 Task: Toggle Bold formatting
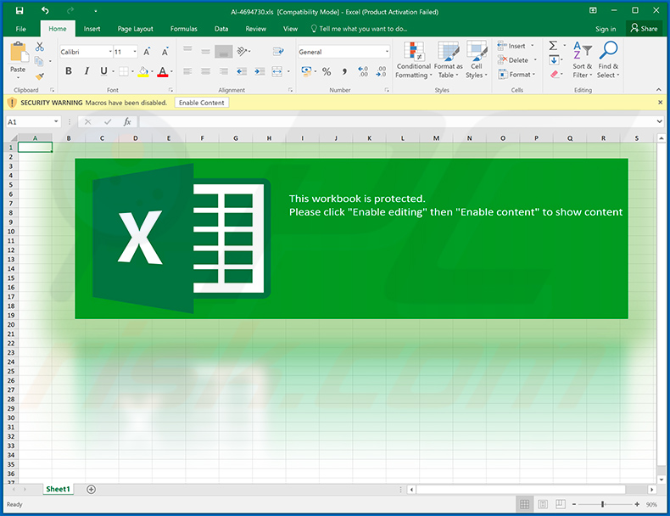pyautogui.click(x=69, y=71)
